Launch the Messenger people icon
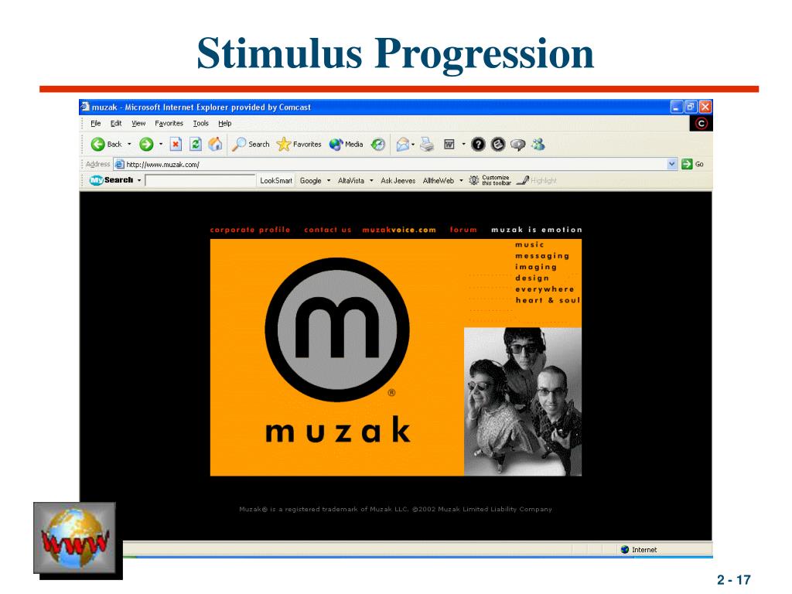This screenshot has height=594, width=792. (x=538, y=145)
